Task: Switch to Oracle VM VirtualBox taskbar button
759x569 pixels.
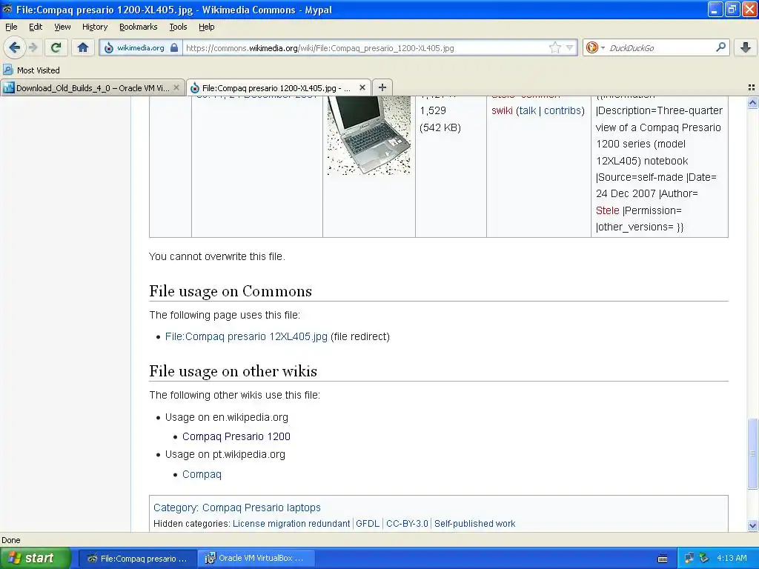Action: [256, 559]
